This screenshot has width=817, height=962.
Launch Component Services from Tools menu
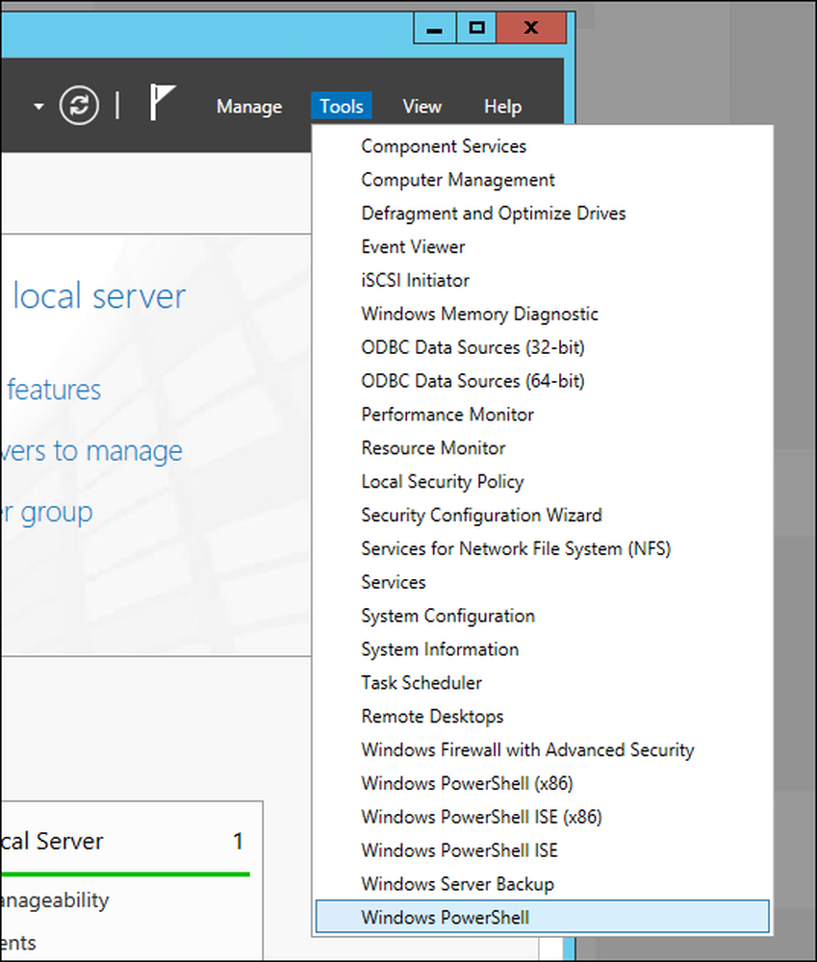tap(543, 146)
